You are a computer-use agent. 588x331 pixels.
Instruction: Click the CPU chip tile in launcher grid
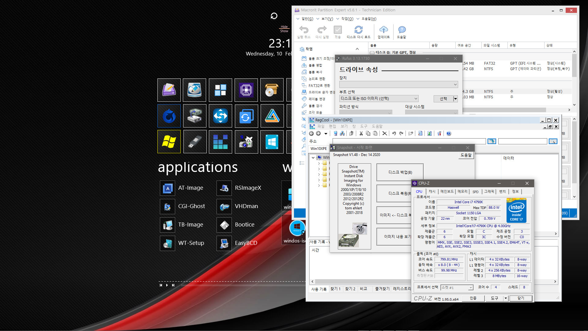pyautogui.click(x=246, y=90)
